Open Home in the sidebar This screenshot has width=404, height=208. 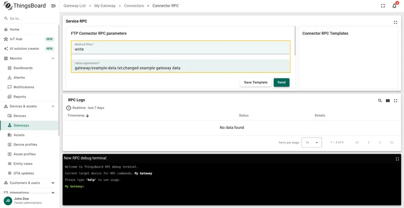[x=30, y=30]
